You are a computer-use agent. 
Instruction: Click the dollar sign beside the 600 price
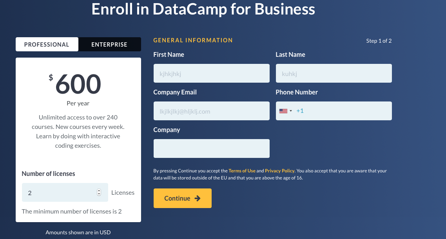coord(51,77)
